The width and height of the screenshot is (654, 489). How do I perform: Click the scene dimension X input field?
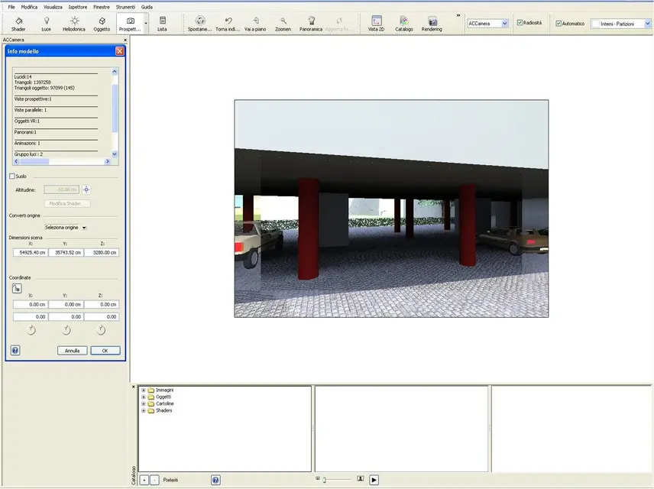click(x=30, y=252)
